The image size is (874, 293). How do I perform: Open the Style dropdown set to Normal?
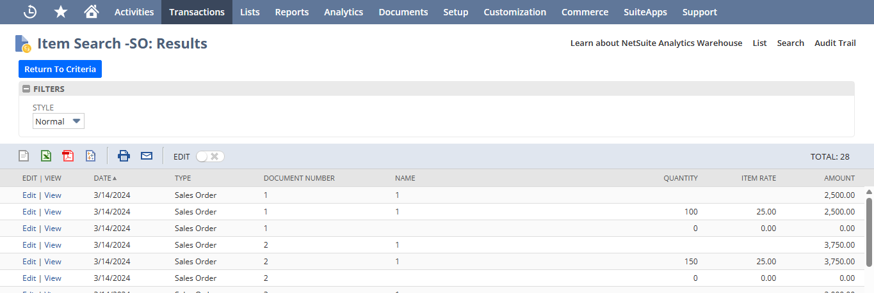tap(58, 121)
